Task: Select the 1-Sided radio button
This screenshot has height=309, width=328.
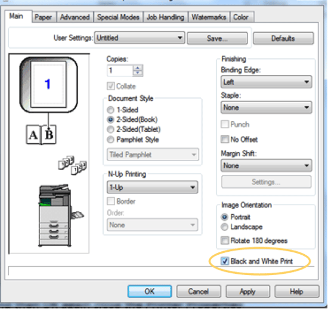Action: [x=110, y=110]
